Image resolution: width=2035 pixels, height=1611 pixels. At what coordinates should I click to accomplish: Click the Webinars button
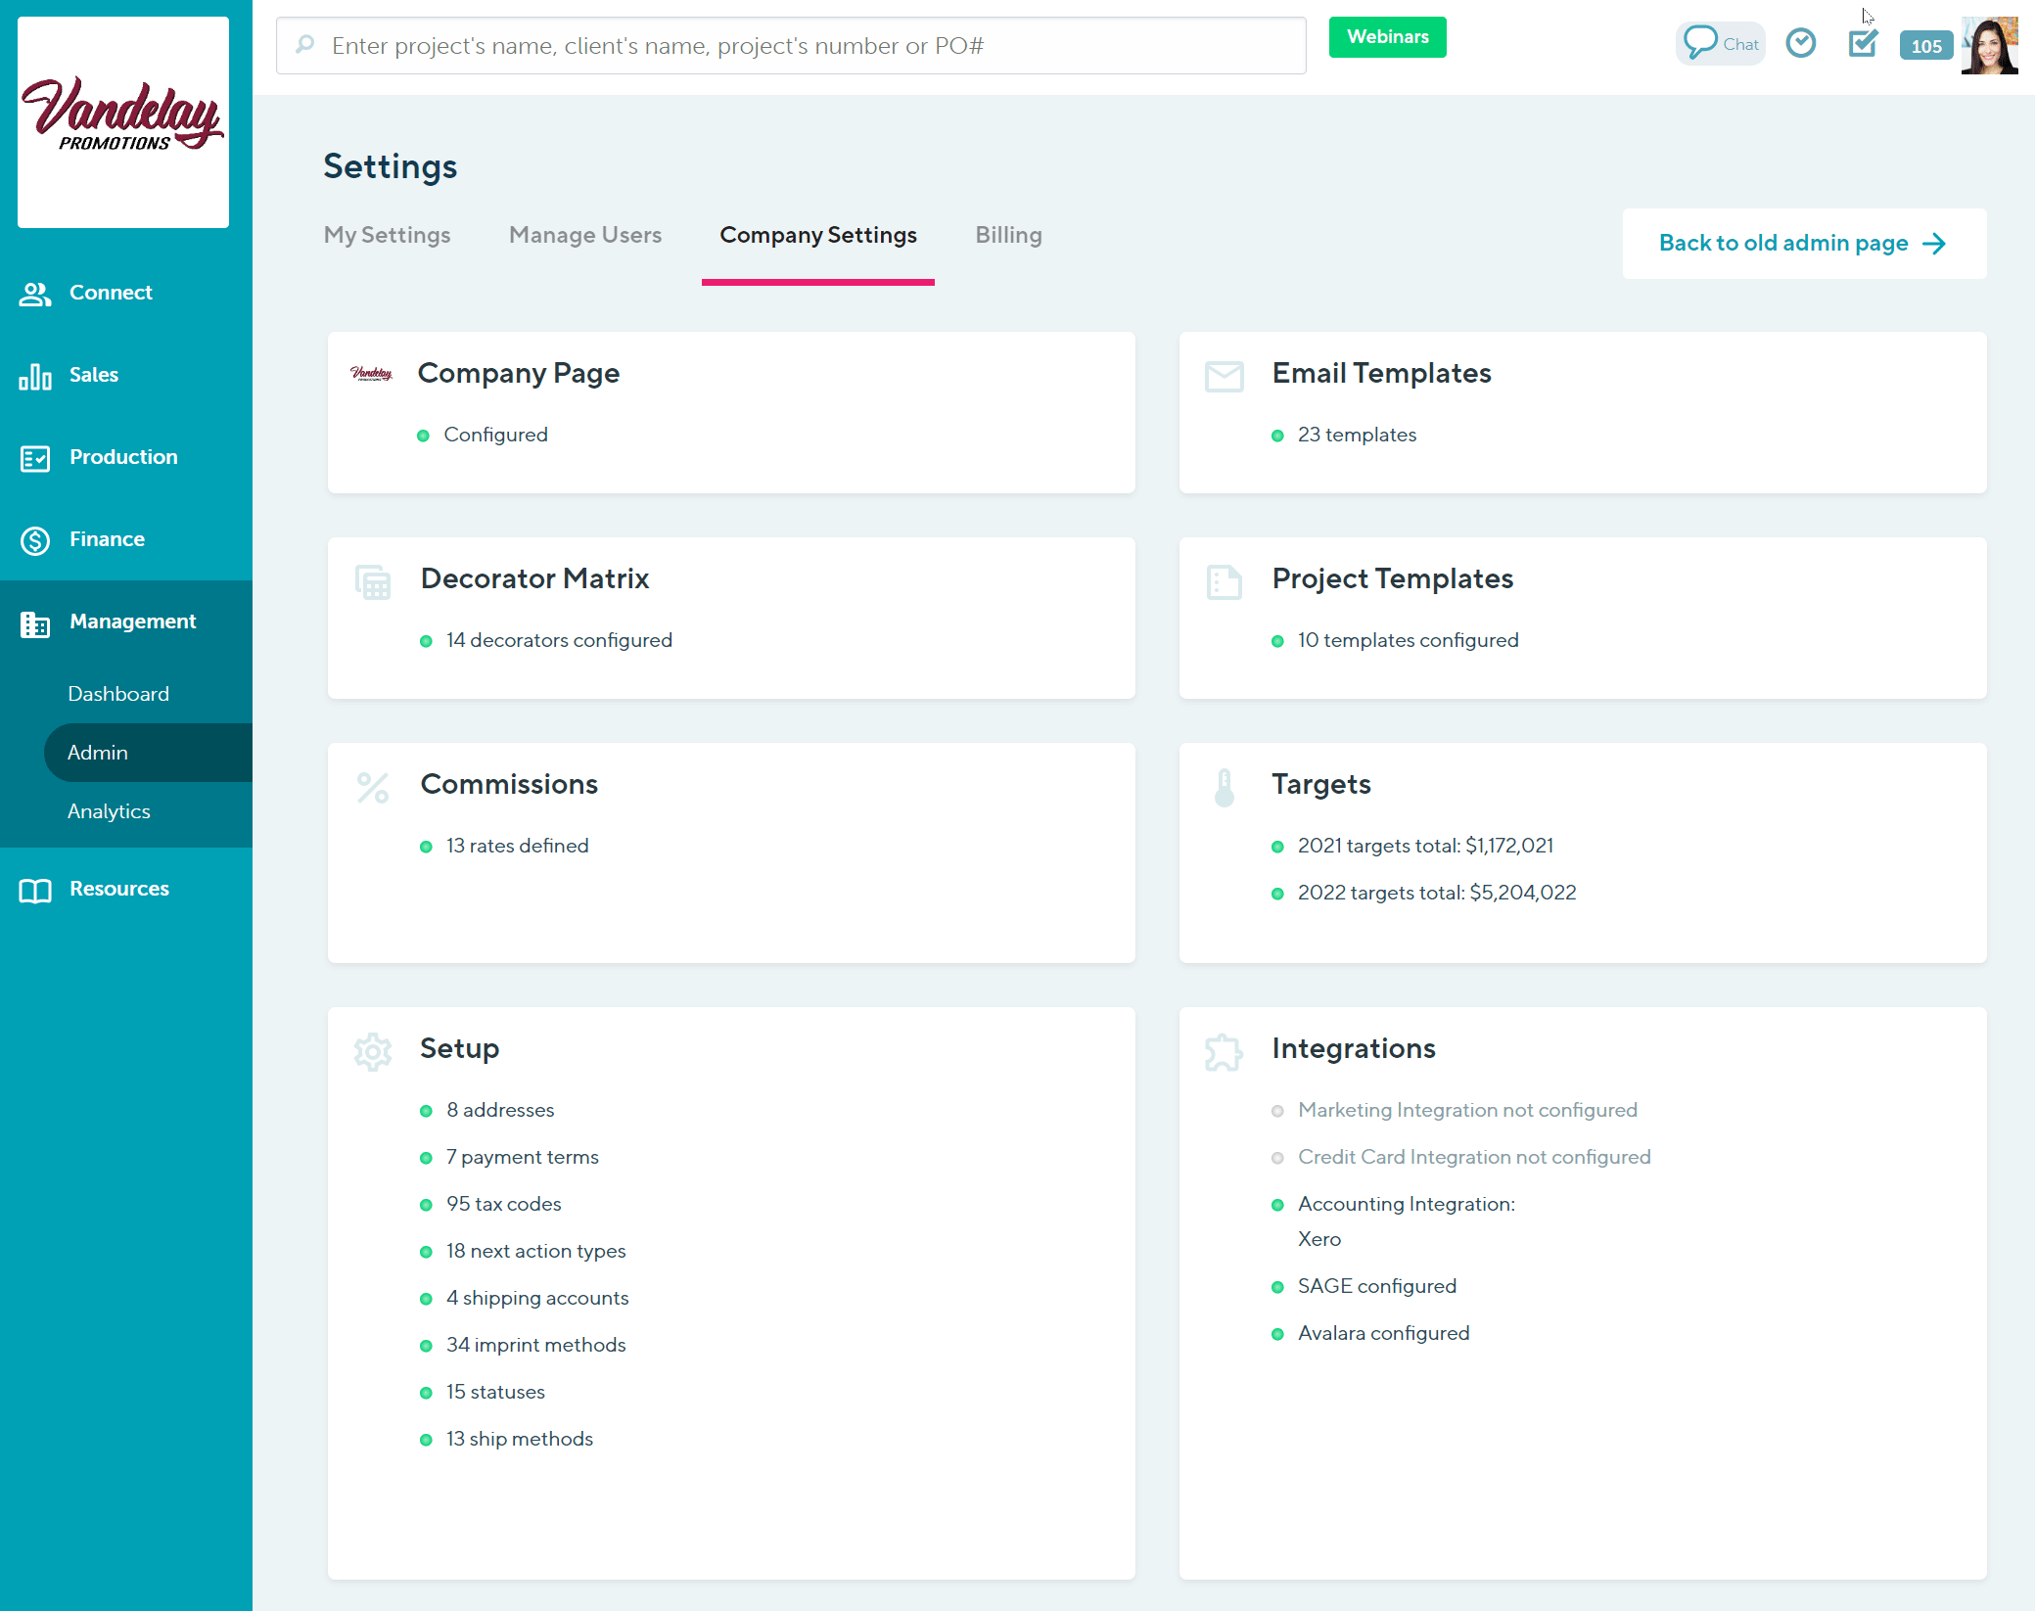point(1386,37)
